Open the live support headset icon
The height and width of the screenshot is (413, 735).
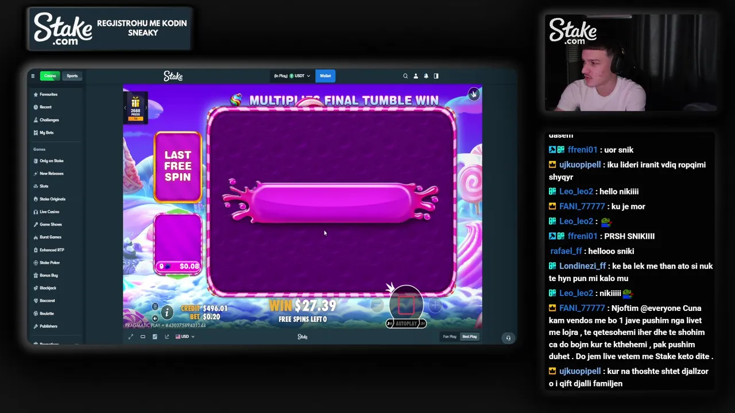[508, 338]
